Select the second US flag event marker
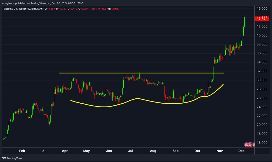 pyautogui.click(x=250, y=144)
